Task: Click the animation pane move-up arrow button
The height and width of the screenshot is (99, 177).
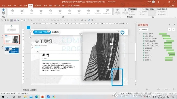Action: 170,29
